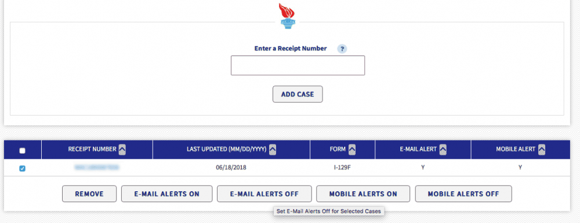The image size is (580, 223).
Task: Sort by E-Mail Alert column arrow
Action: click(443, 150)
